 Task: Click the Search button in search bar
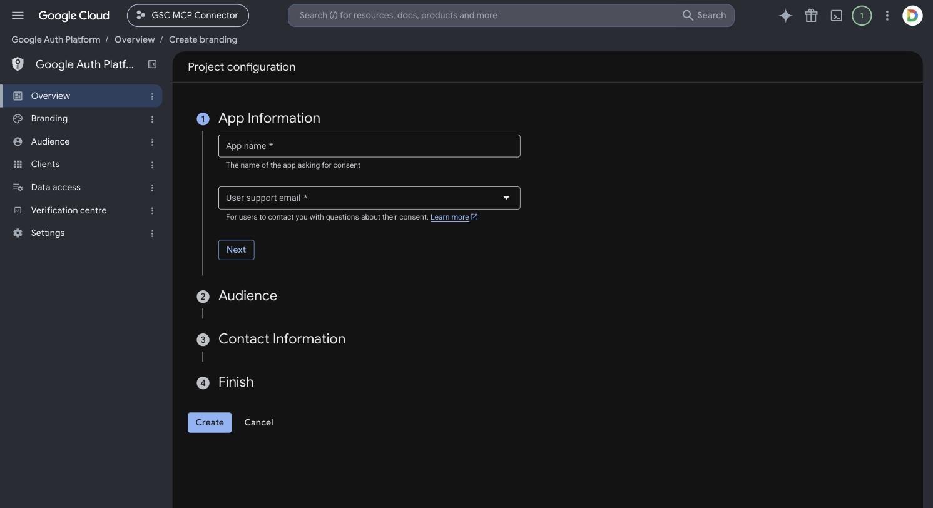[704, 16]
